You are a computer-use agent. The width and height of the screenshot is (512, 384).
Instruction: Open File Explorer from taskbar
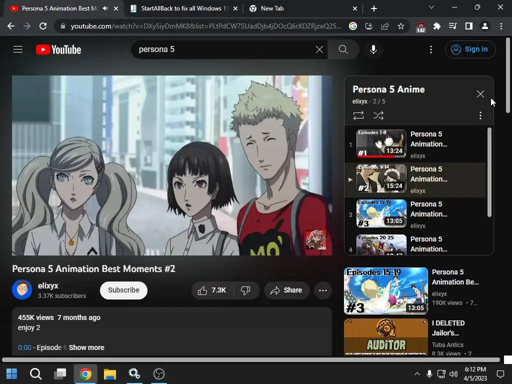(x=109, y=374)
